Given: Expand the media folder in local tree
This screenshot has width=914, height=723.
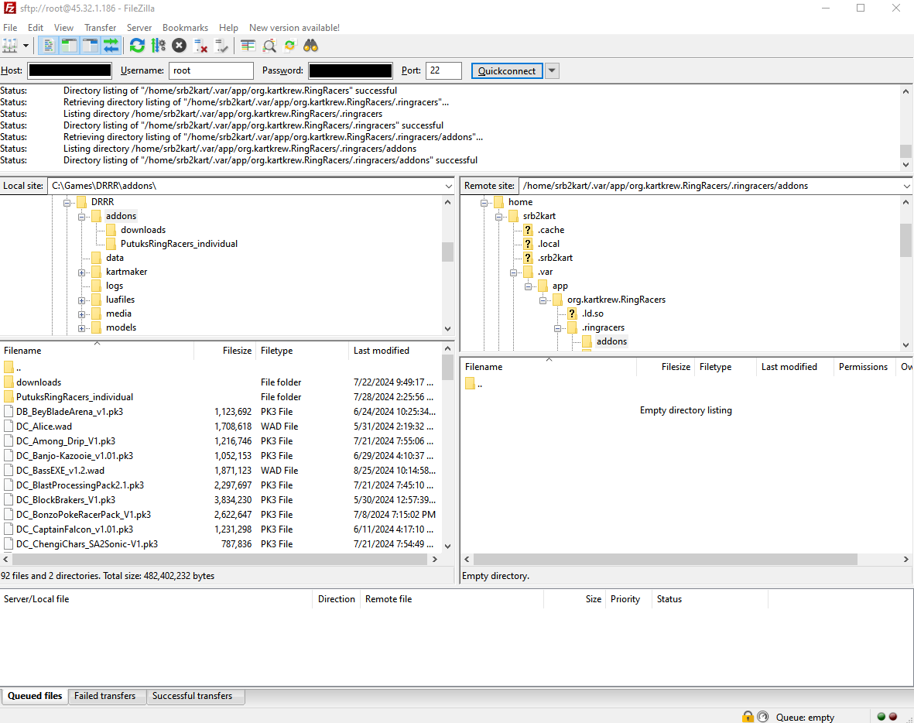Looking at the screenshot, I should [x=81, y=314].
